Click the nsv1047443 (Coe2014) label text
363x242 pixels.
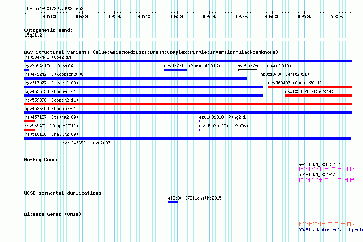point(49,57)
